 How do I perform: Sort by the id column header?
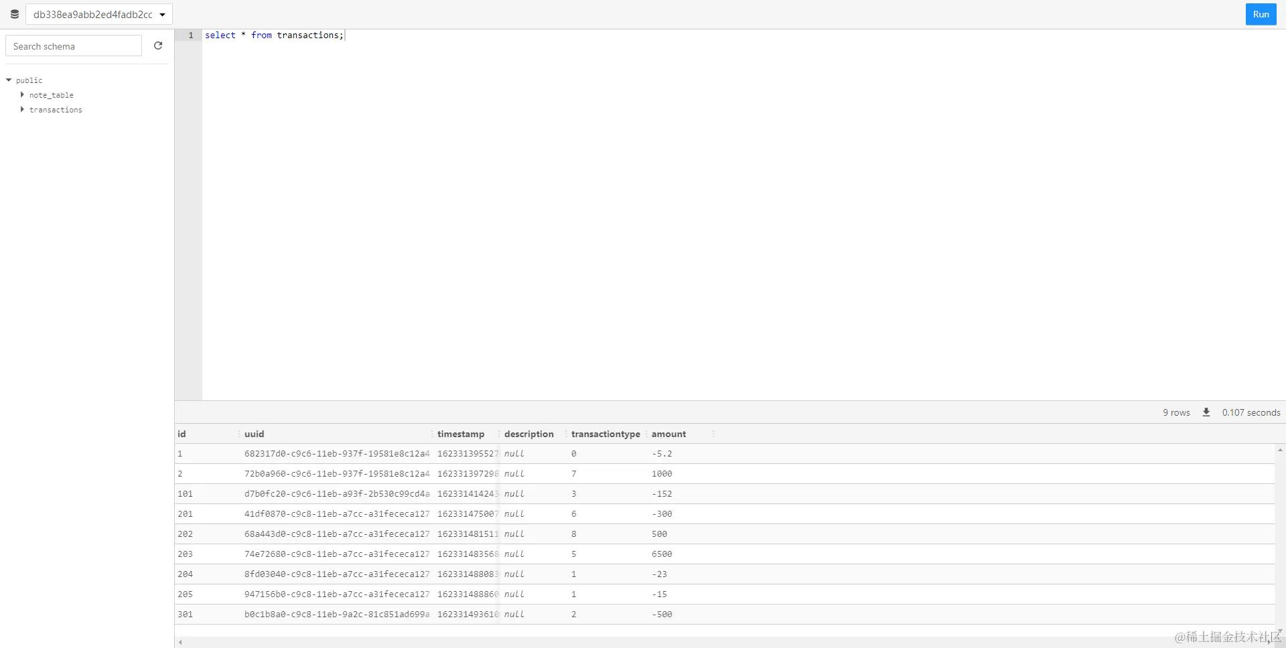(x=182, y=434)
